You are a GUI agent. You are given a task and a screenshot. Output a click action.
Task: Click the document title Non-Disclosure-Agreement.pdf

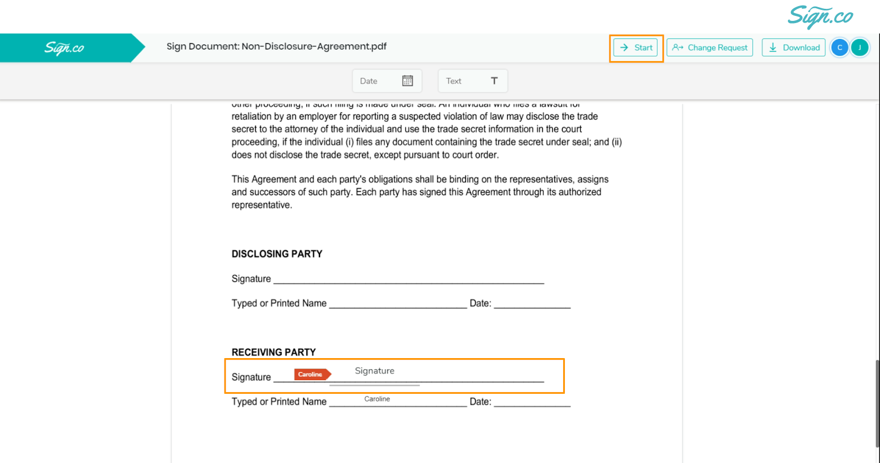[x=314, y=46]
